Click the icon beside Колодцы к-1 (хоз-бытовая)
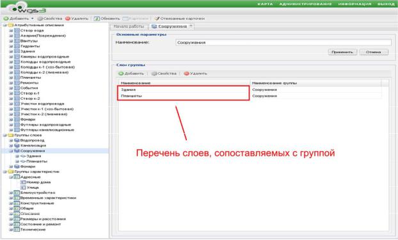This screenshot has height=240, width=398. point(17,67)
